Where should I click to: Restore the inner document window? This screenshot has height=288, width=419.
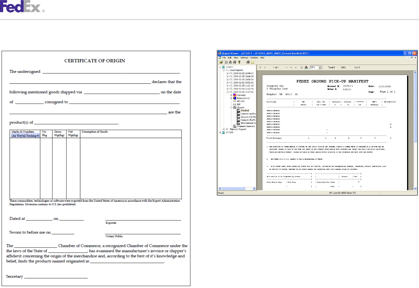pos(412,58)
